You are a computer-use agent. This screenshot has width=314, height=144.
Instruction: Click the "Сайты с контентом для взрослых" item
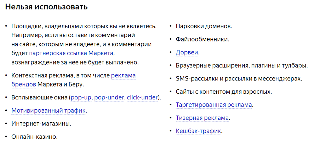[224, 92]
